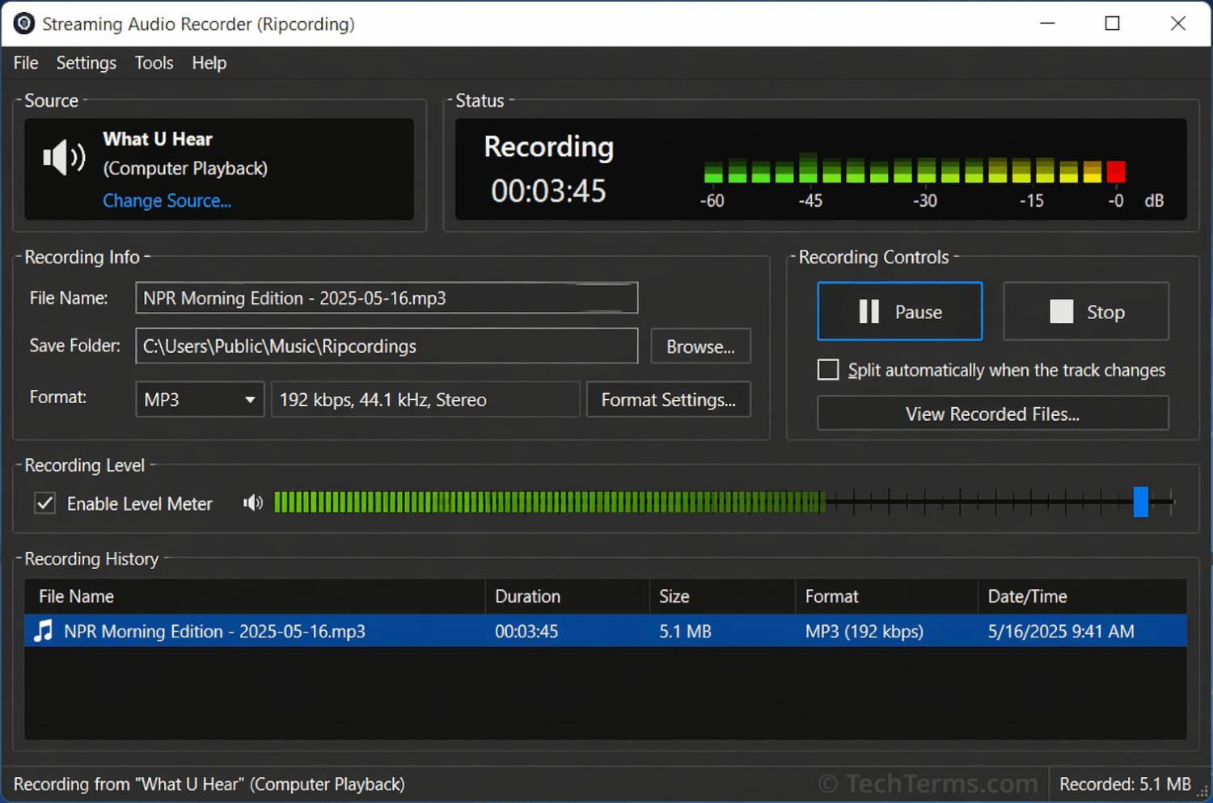Close the Streaming Audio Recorder window

(1178, 23)
